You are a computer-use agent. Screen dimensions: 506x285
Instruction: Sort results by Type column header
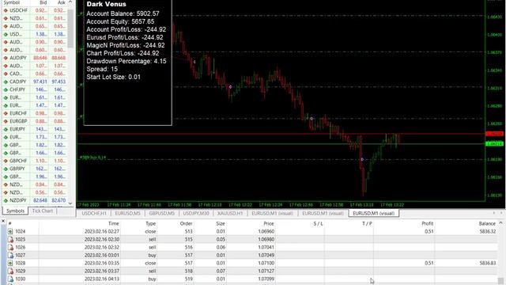click(151, 223)
